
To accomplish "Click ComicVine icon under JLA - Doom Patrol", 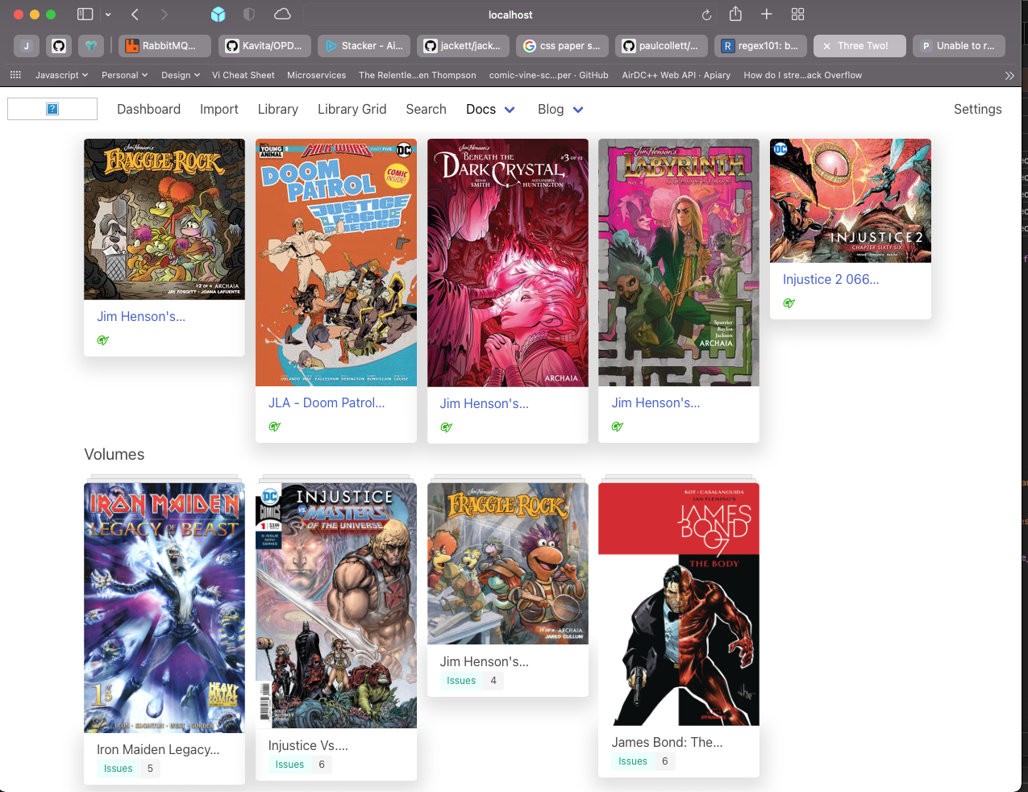I will tap(274, 427).
